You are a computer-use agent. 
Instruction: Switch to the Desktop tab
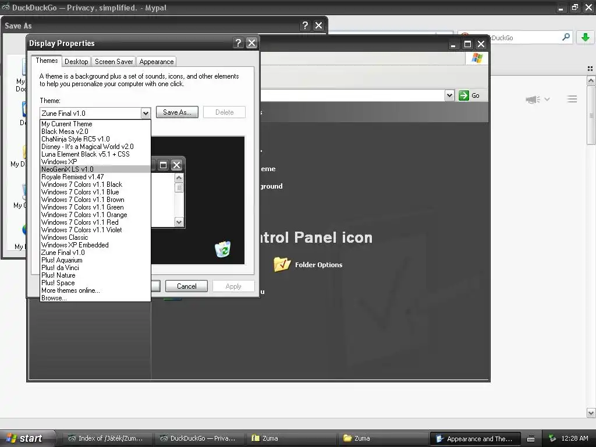point(76,62)
